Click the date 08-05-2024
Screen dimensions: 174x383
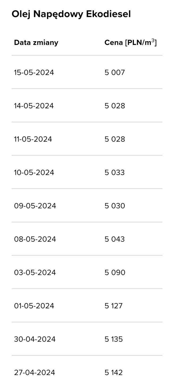point(35,239)
